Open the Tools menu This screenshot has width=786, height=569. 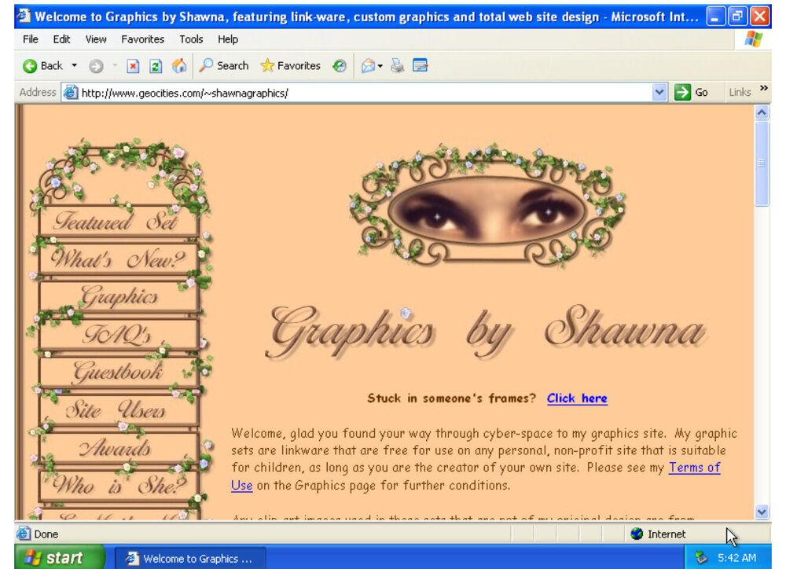(x=191, y=39)
